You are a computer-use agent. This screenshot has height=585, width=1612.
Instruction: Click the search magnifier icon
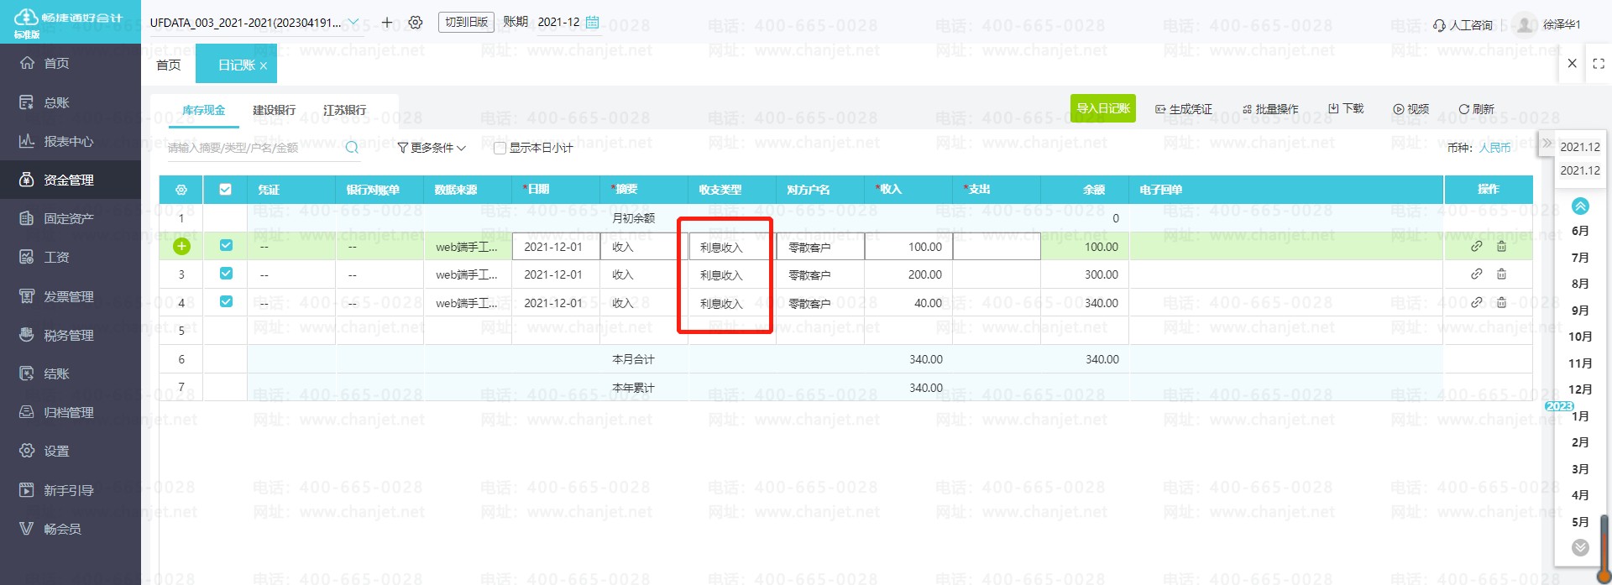[x=352, y=148]
